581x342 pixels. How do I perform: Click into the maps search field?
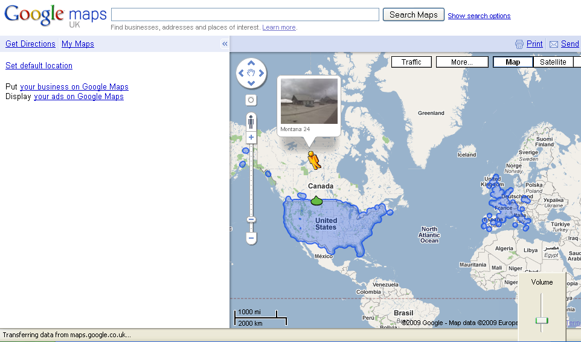(245, 15)
